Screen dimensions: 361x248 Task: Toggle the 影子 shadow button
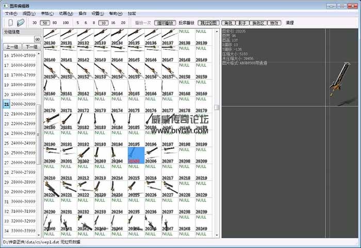point(242,23)
